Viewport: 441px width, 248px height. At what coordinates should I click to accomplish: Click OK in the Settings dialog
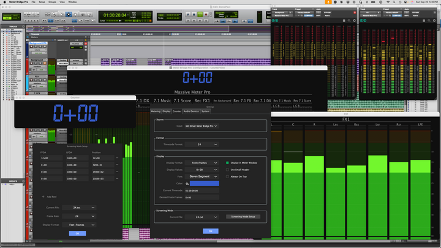point(210,231)
